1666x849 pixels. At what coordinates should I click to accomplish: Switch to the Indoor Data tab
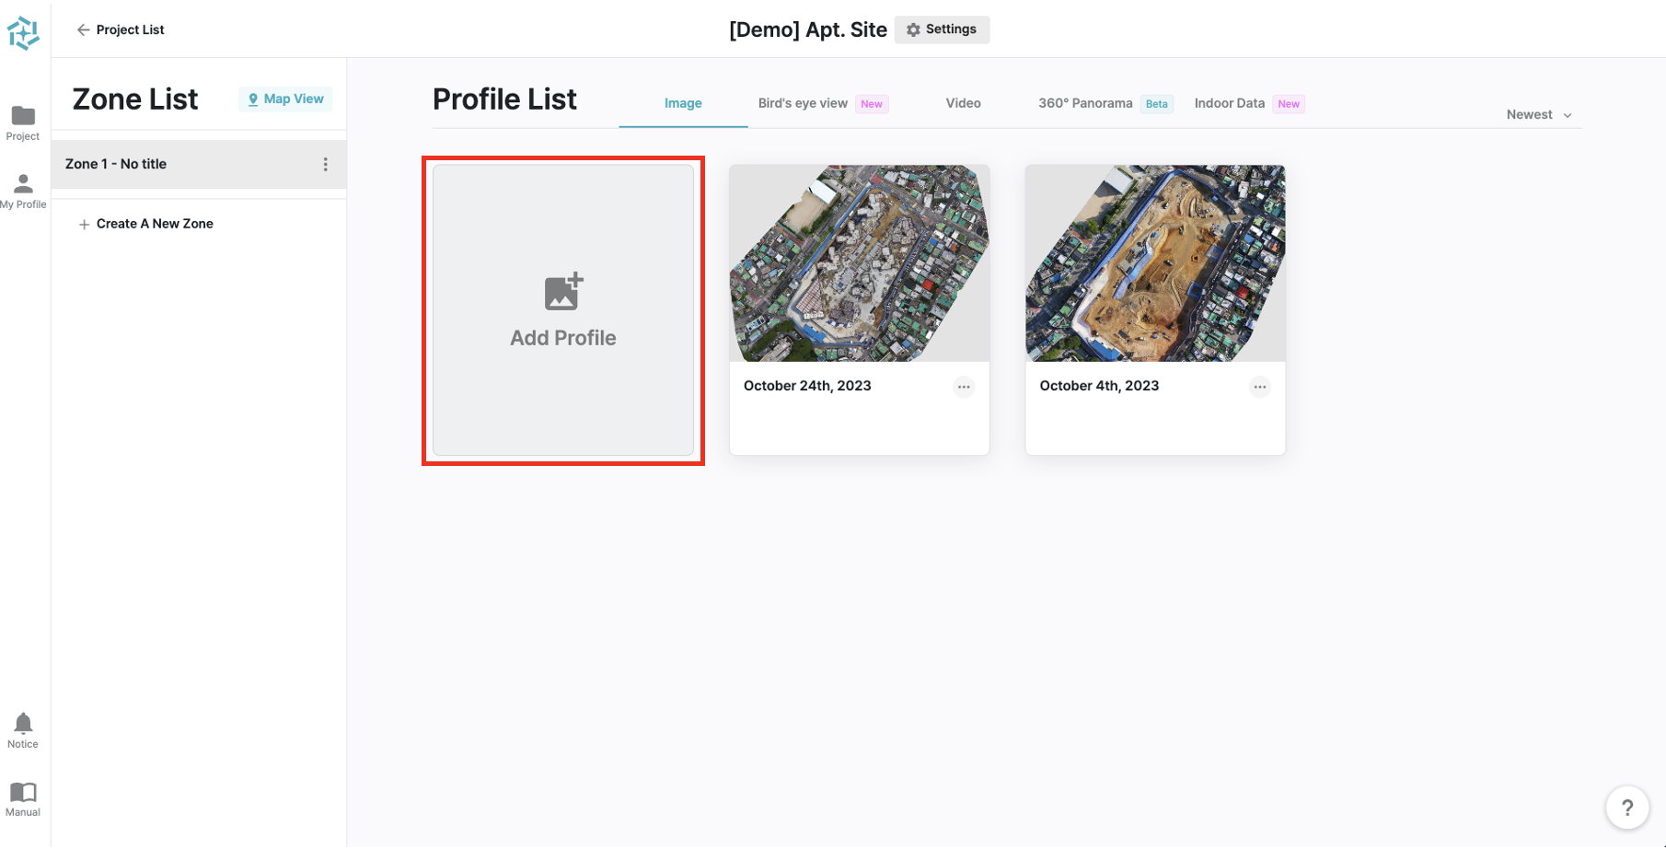point(1229,103)
